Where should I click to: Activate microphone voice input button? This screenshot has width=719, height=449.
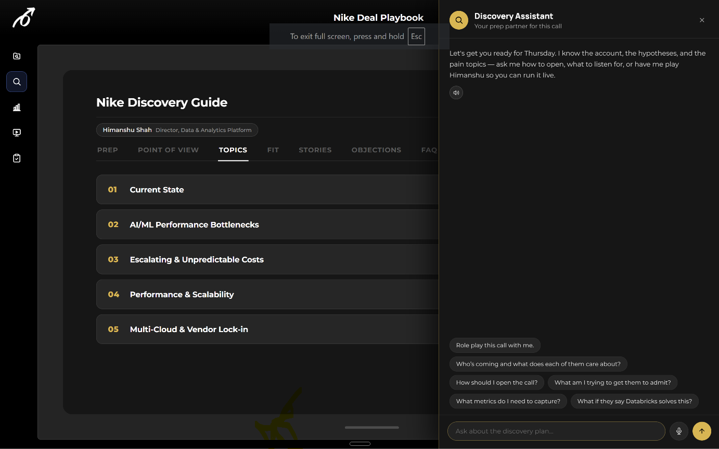point(679,431)
